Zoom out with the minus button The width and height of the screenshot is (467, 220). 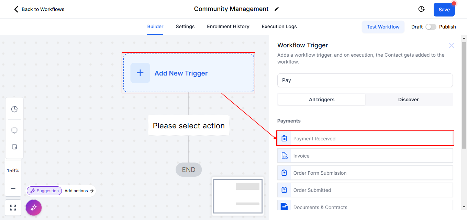point(13,188)
